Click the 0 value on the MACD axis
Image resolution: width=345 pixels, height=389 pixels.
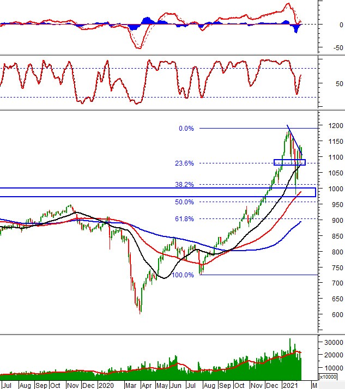coord(341,25)
